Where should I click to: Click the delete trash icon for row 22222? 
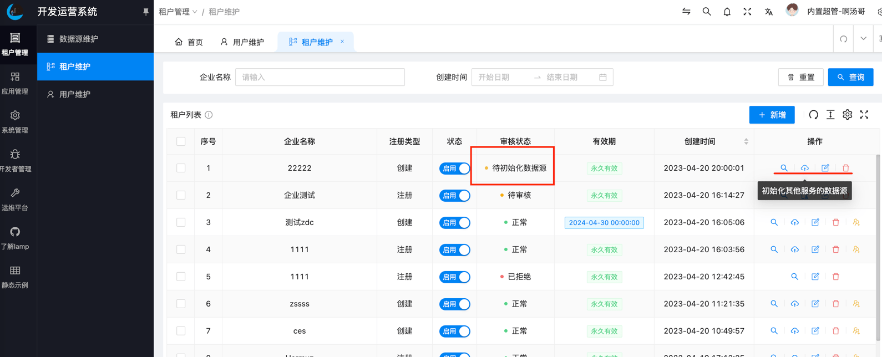(845, 168)
